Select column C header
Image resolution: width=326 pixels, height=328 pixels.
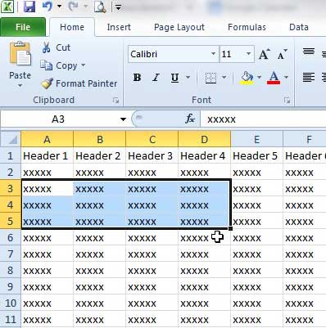click(152, 139)
